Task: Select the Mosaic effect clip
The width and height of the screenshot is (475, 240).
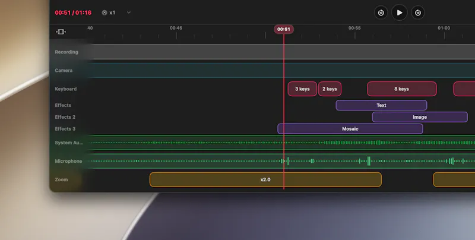Action: pyautogui.click(x=350, y=129)
